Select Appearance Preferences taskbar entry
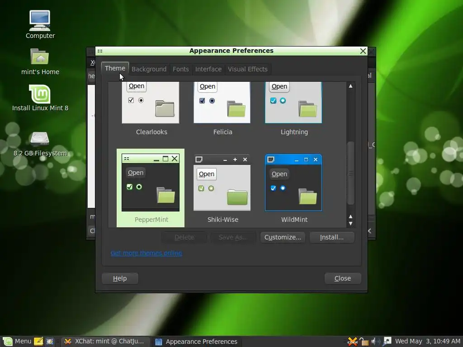This screenshot has height=347, width=463. click(196, 342)
